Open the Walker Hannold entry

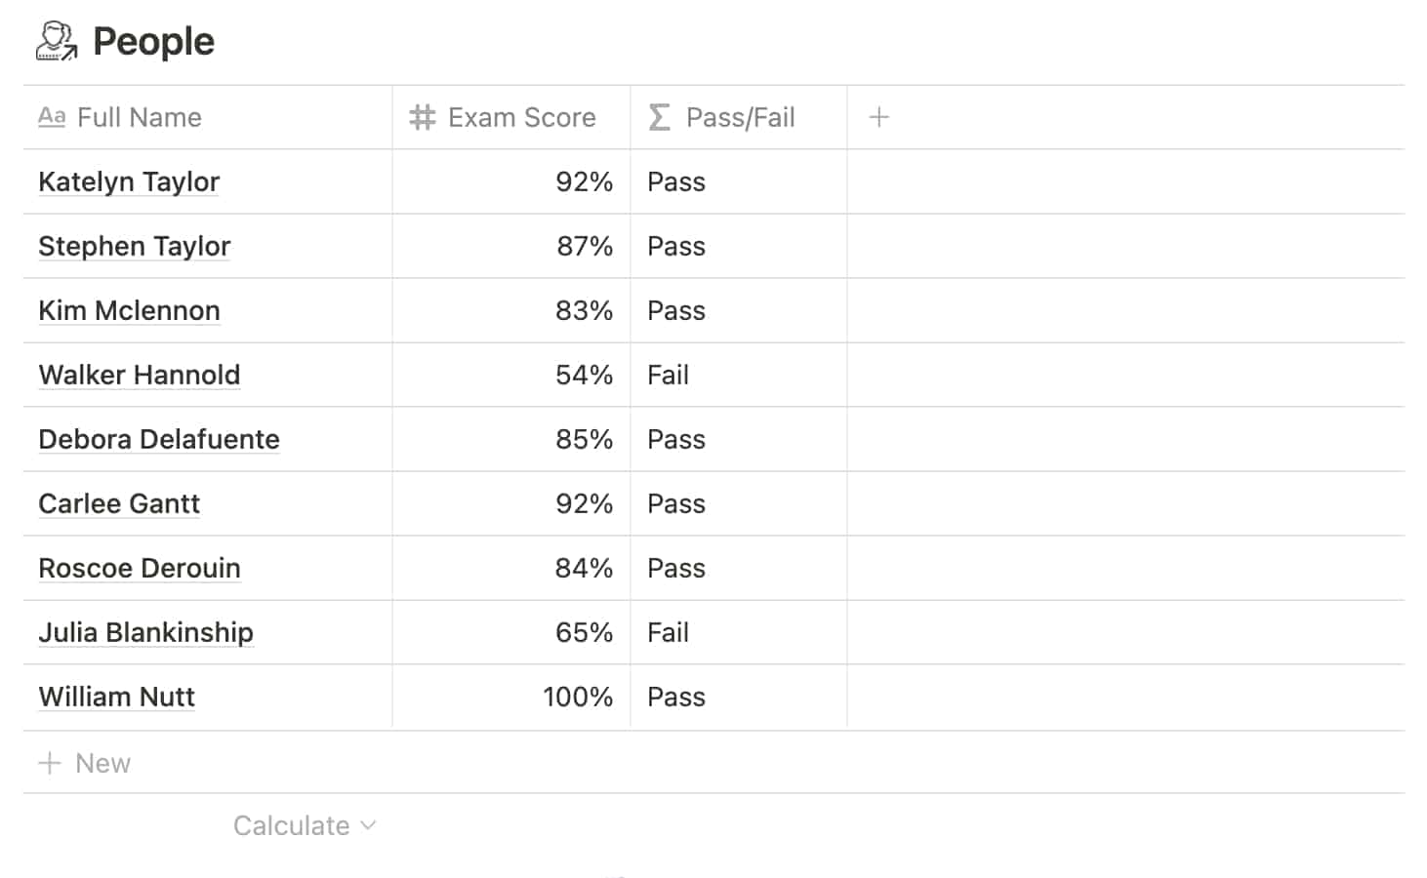[140, 375]
